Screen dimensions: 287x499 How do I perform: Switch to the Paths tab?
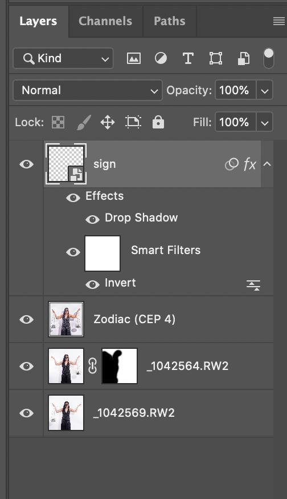pos(170,21)
